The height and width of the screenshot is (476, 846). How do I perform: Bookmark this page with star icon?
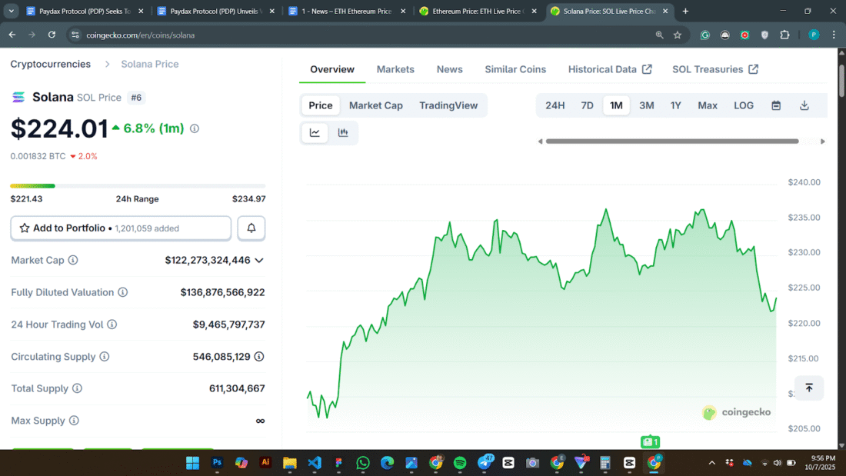click(678, 35)
